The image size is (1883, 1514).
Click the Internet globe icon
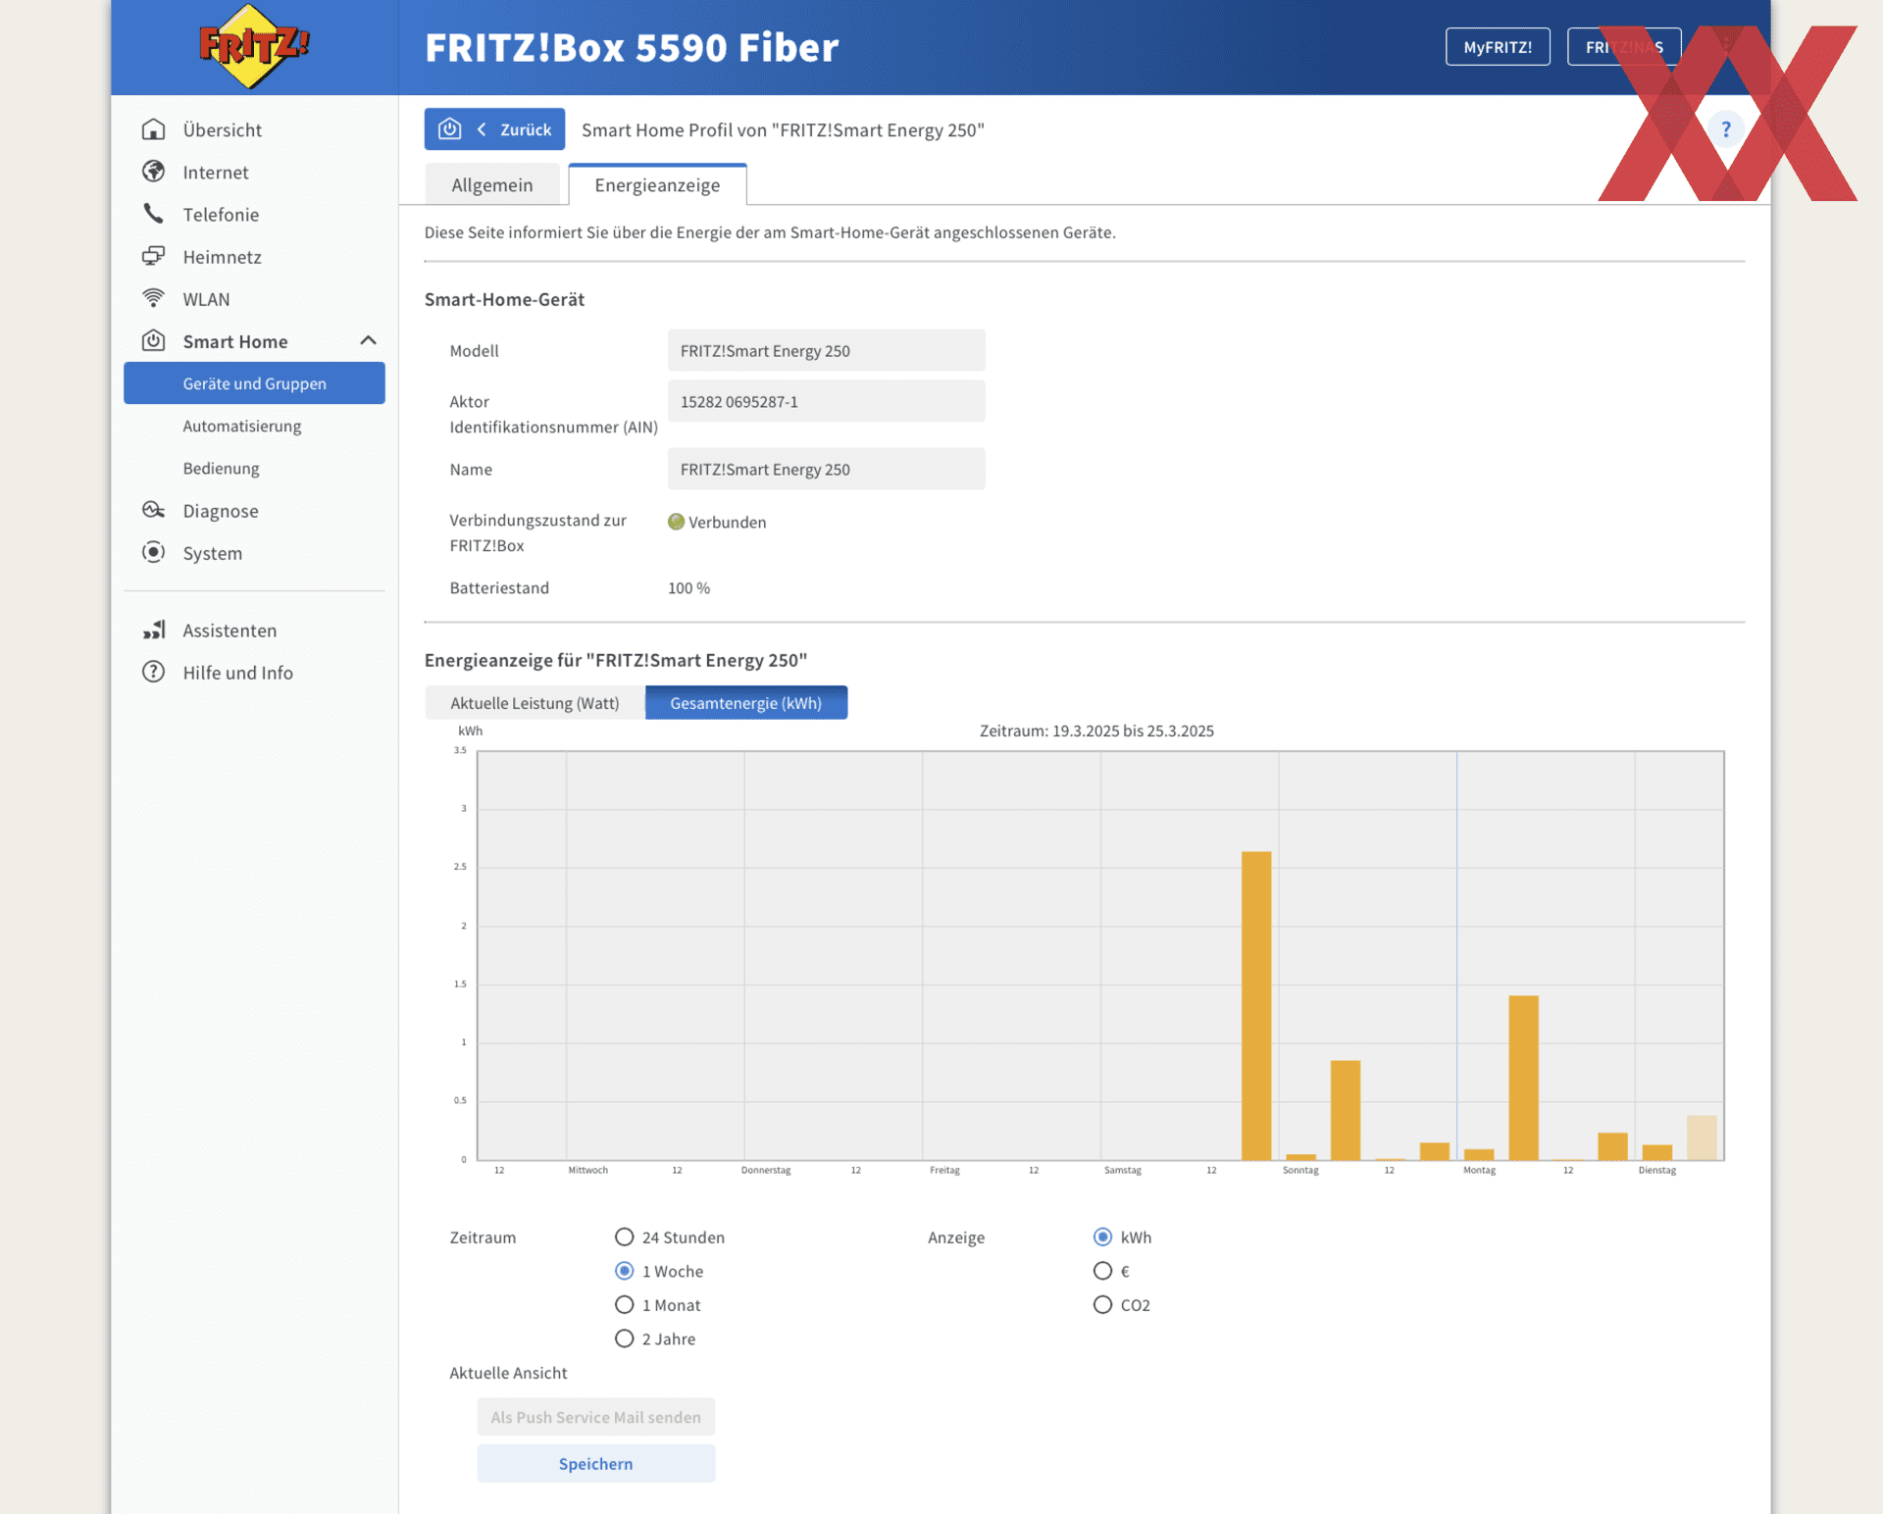[x=153, y=172]
